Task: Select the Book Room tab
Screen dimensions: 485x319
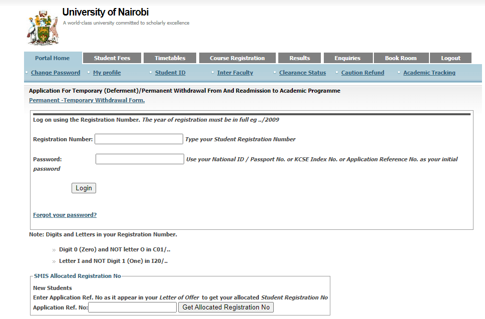Action: tap(401, 58)
